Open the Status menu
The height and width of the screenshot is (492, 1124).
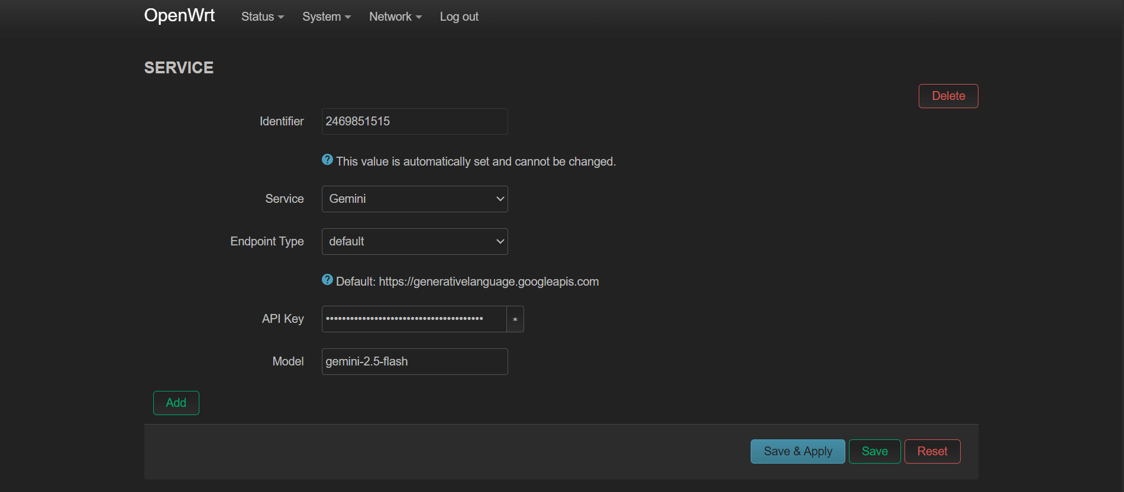click(x=262, y=17)
